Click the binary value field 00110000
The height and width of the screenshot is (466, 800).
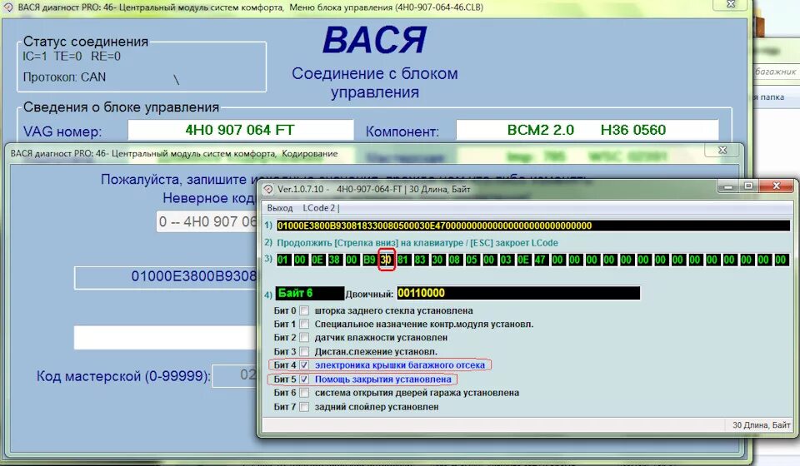[x=518, y=294]
